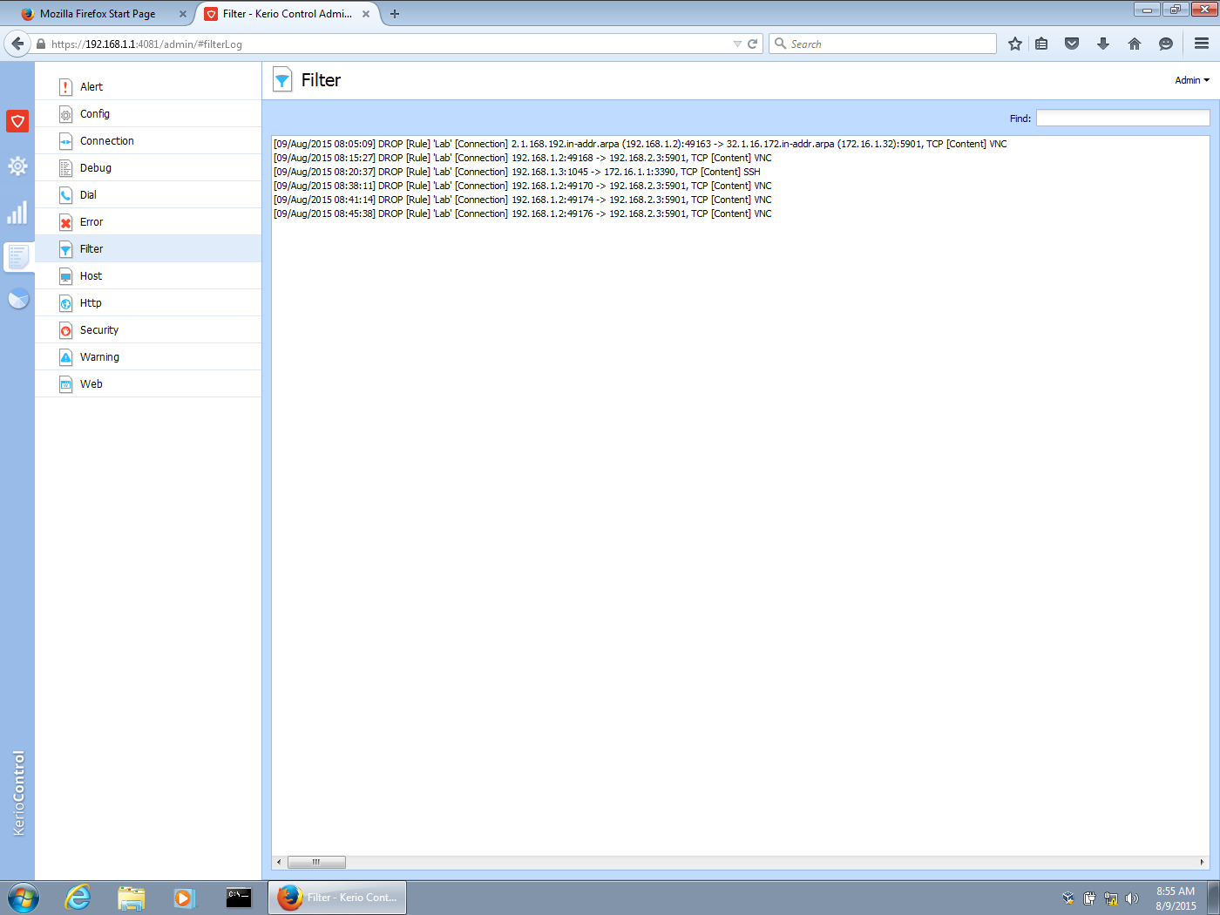Open the Error log icon
Image resolution: width=1220 pixels, height=915 pixels.
pyautogui.click(x=65, y=222)
